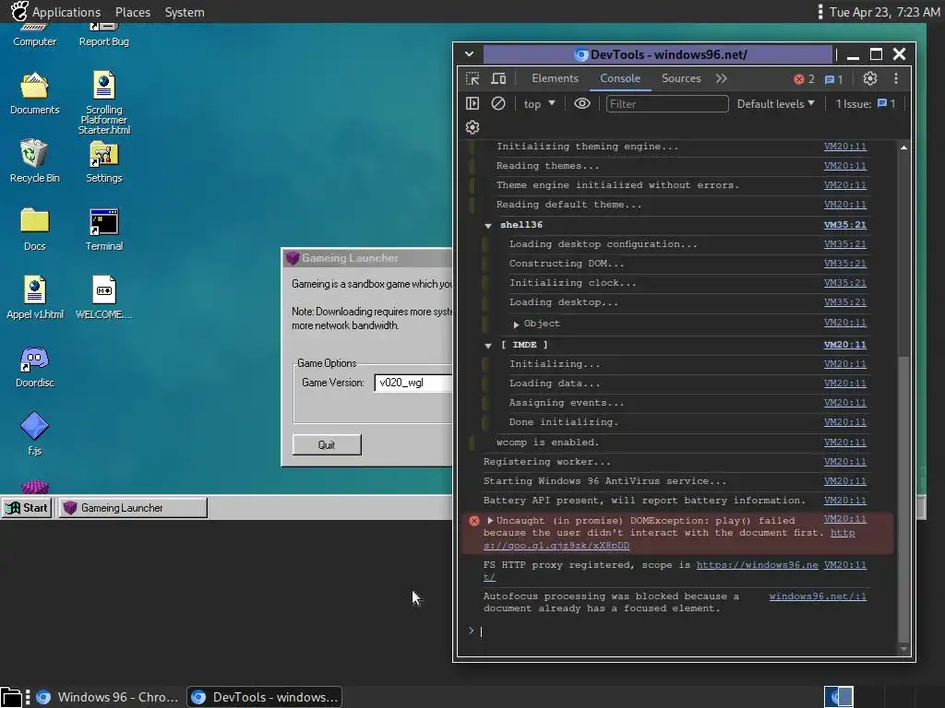Open console settings gear below the toolbar
This screenshot has height=708, width=945.
pos(472,127)
